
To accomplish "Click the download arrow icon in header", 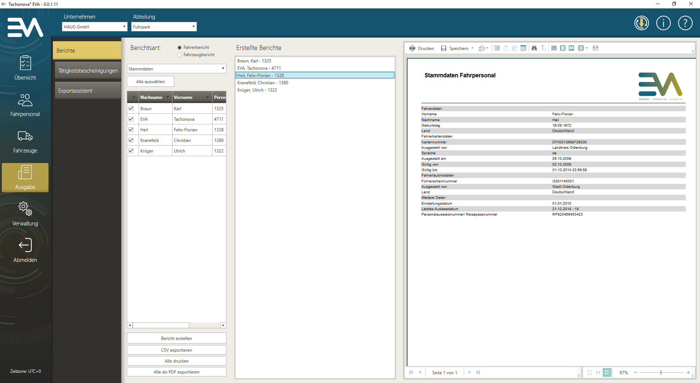I will pyautogui.click(x=641, y=23).
